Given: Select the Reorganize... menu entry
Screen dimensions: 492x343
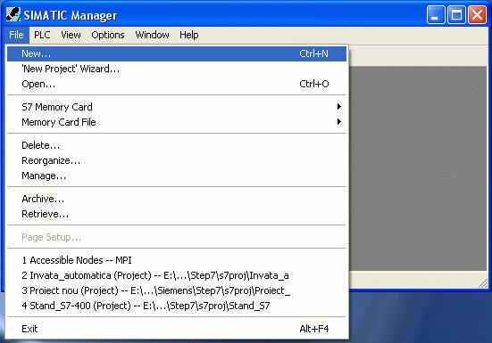Looking at the screenshot, I should [x=177, y=161].
